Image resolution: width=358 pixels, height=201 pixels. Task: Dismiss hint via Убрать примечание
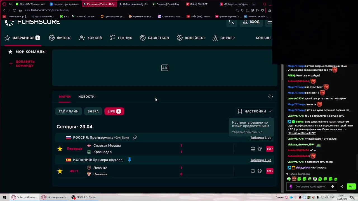click(x=247, y=132)
